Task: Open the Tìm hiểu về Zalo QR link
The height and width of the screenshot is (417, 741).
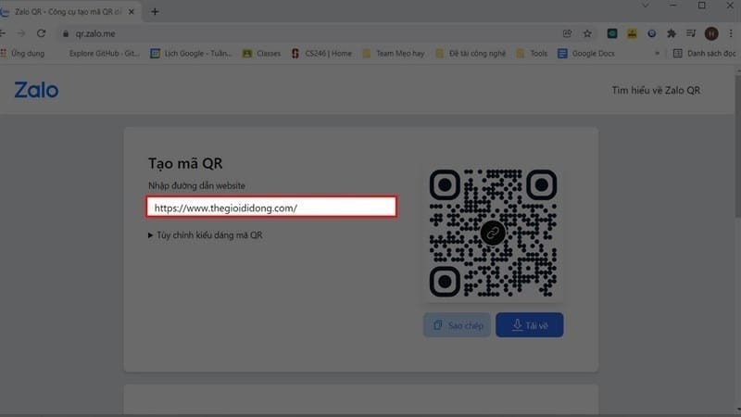Action: point(656,90)
